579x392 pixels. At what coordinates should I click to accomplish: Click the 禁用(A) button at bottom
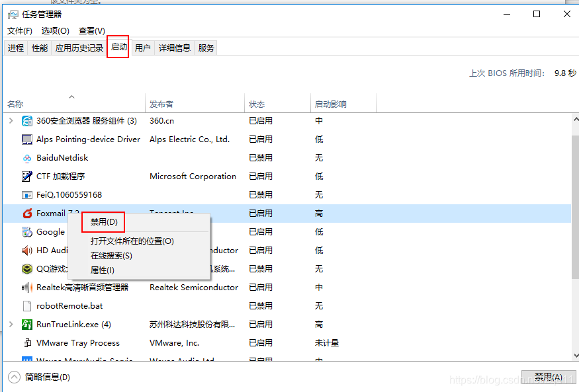pos(549,377)
